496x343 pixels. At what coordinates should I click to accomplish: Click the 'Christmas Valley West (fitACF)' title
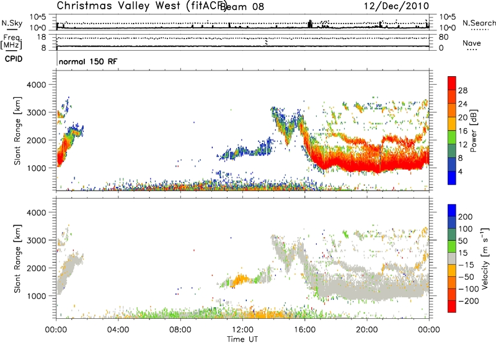142,6
